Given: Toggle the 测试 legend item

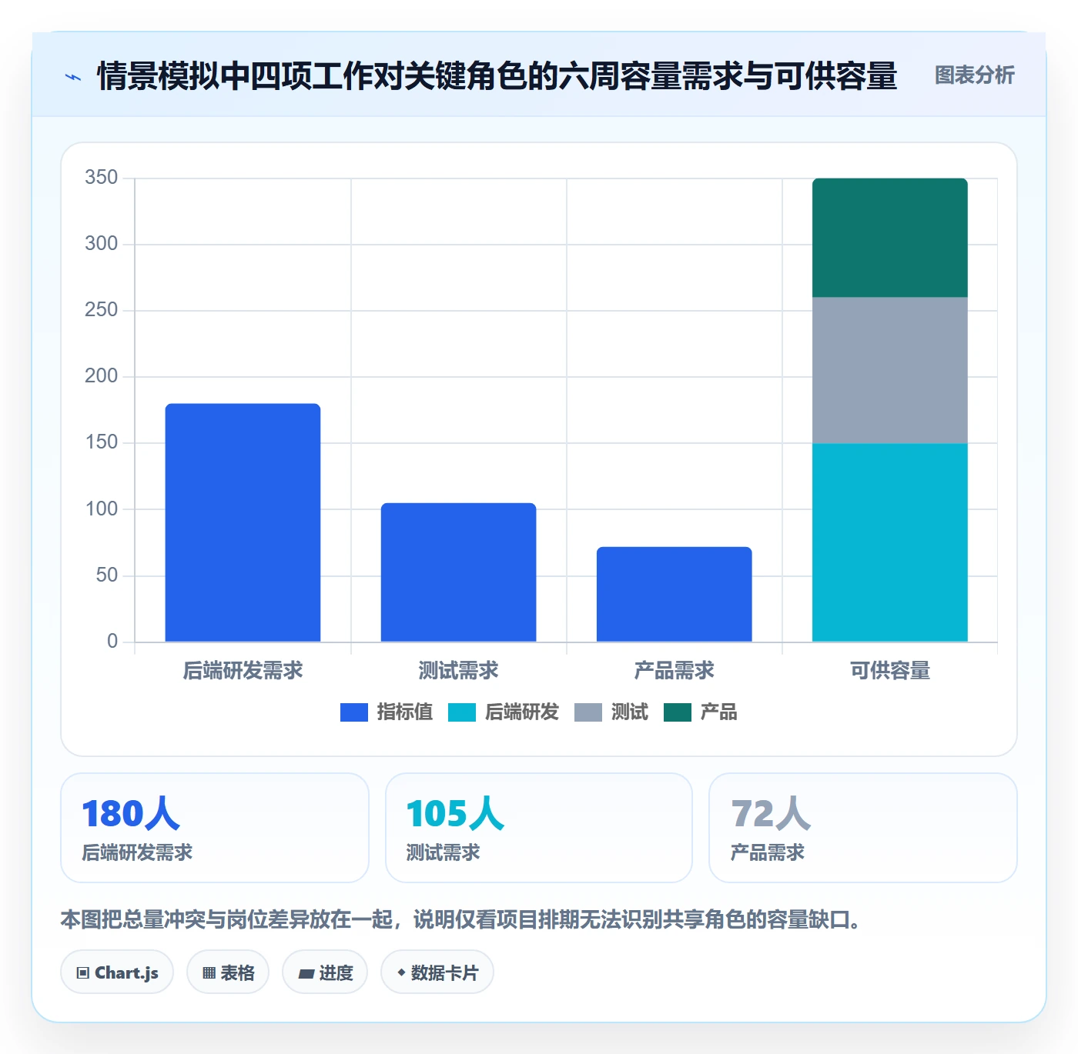Looking at the screenshot, I should [611, 712].
